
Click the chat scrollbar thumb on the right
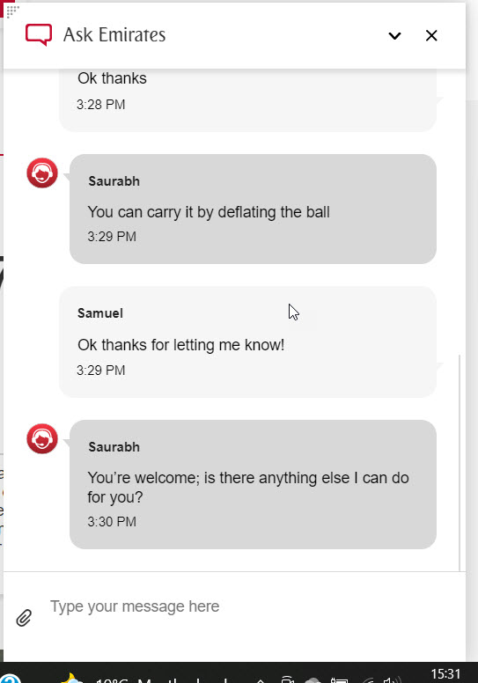tap(460, 462)
